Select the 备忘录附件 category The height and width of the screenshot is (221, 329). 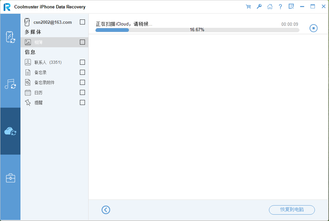54,82
